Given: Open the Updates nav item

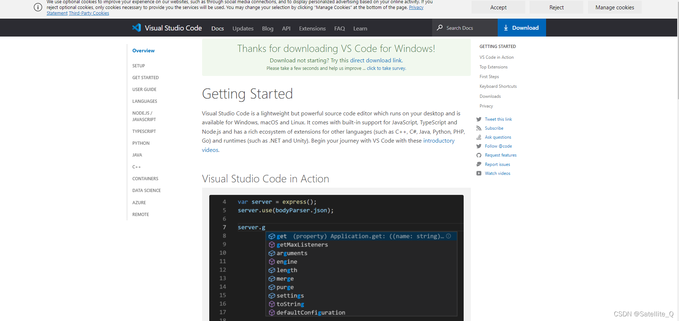Looking at the screenshot, I should [243, 28].
